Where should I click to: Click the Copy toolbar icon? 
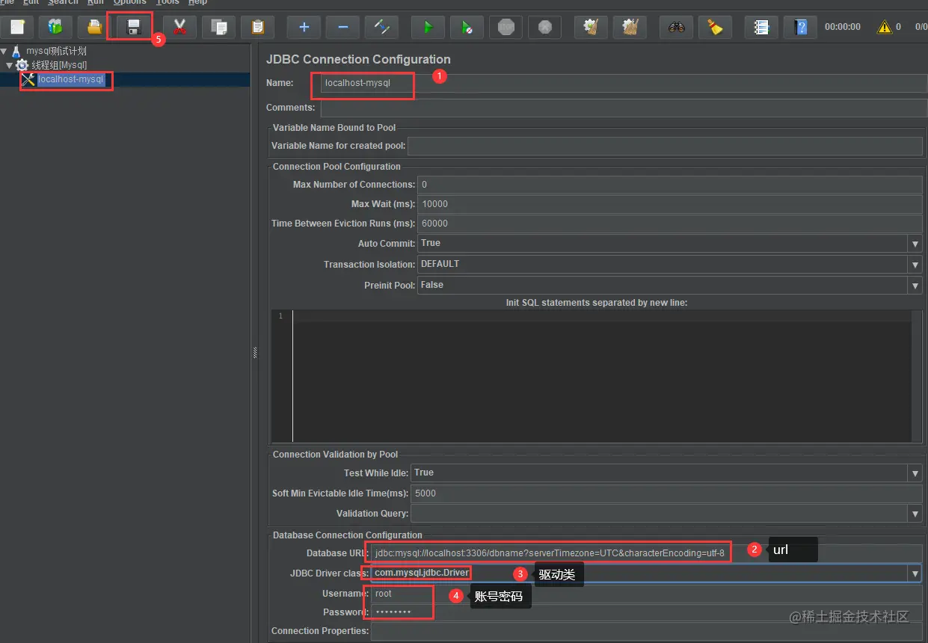pyautogui.click(x=218, y=28)
